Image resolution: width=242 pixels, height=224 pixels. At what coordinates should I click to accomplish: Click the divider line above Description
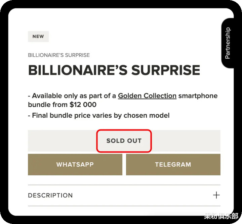pyautogui.click(x=124, y=185)
